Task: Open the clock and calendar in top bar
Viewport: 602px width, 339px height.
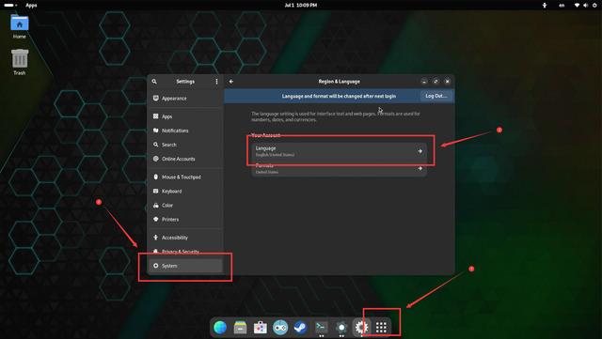Action: (301, 5)
